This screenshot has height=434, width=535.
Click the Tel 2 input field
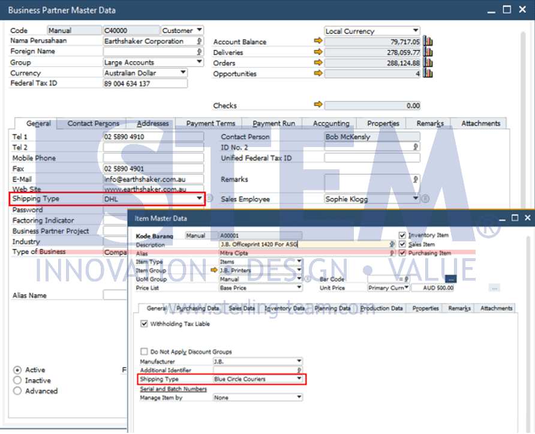pyautogui.click(x=154, y=147)
